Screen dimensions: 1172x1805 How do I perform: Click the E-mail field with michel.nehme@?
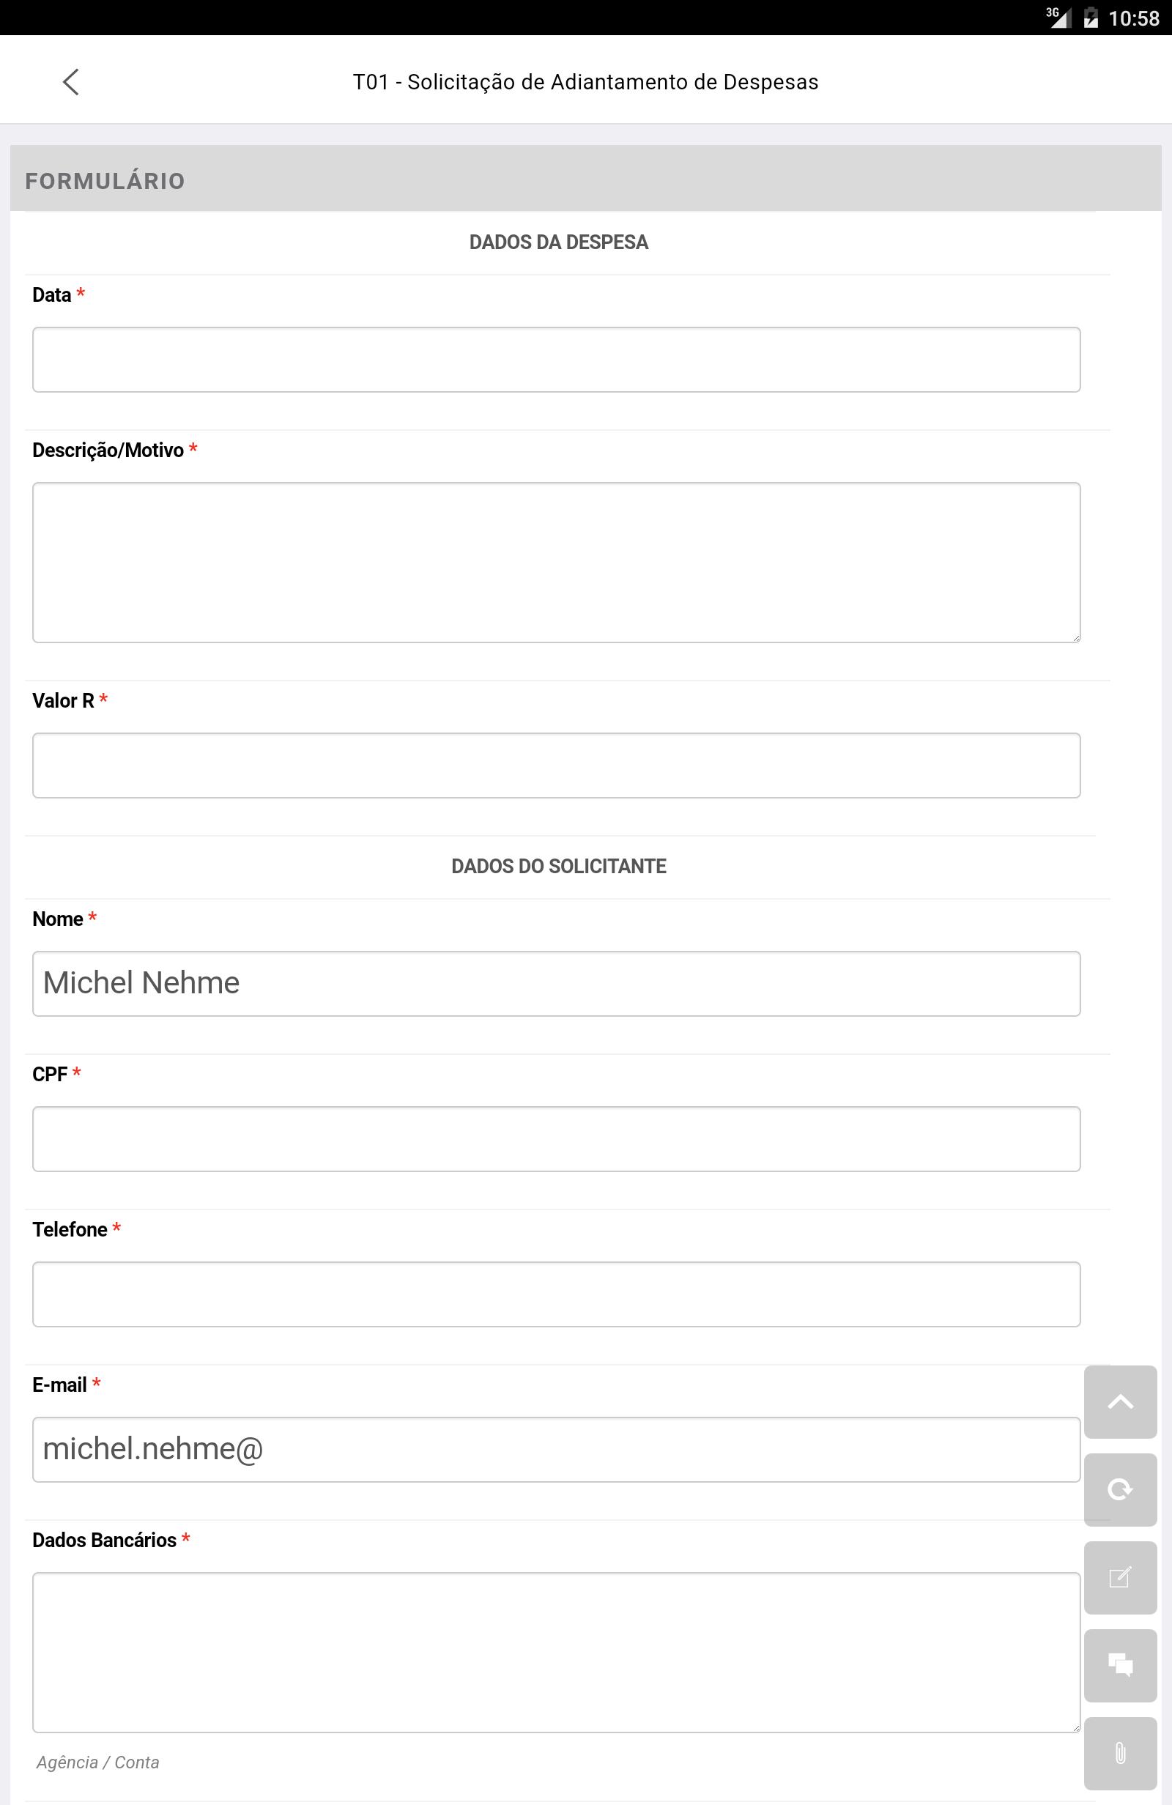point(556,1449)
